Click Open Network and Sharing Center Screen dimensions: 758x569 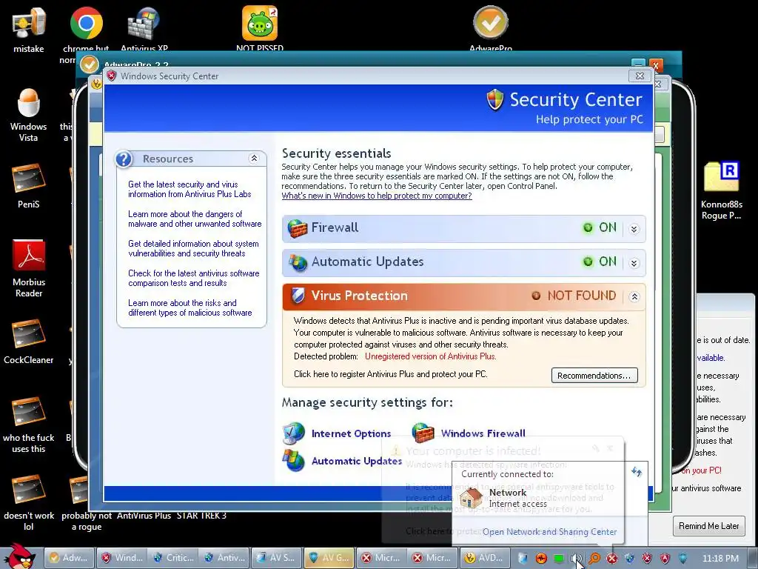pos(550,532)
